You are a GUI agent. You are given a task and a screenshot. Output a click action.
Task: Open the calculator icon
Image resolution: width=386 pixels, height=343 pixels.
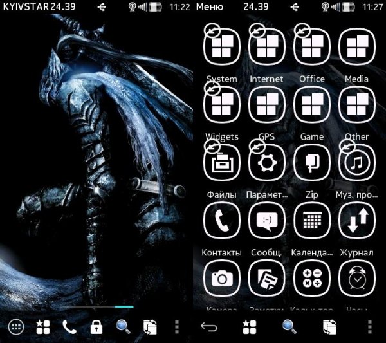[312, 278]
